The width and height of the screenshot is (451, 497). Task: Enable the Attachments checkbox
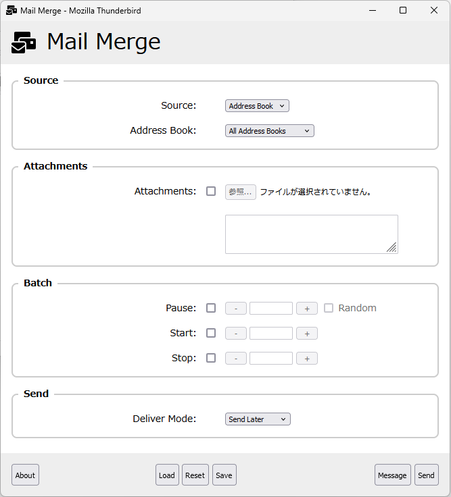[211, 191]
